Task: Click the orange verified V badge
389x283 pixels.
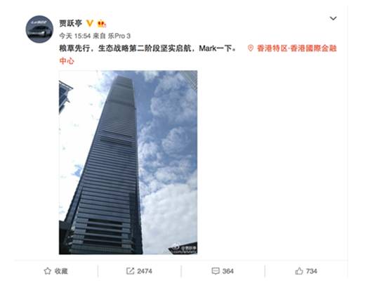Action: click(x=90, y=23)
